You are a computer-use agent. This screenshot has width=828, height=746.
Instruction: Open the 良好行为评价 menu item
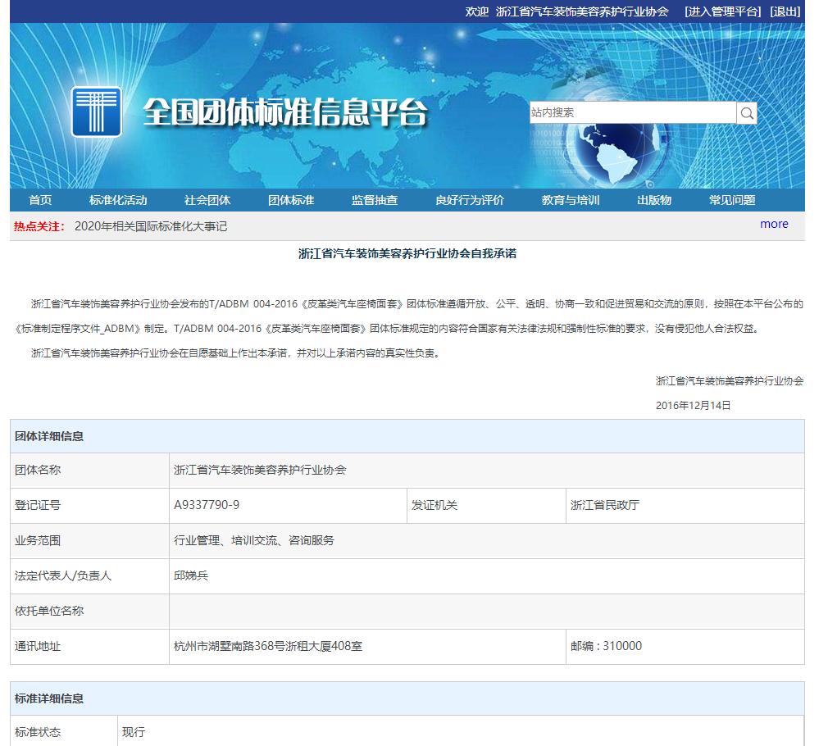pos(471,199)
